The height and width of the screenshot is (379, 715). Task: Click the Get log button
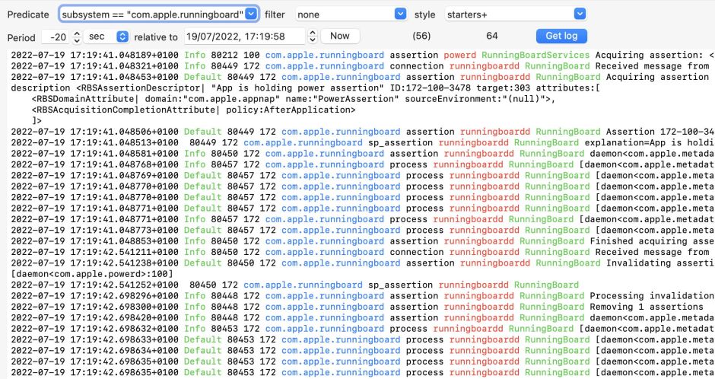point(561,37)
